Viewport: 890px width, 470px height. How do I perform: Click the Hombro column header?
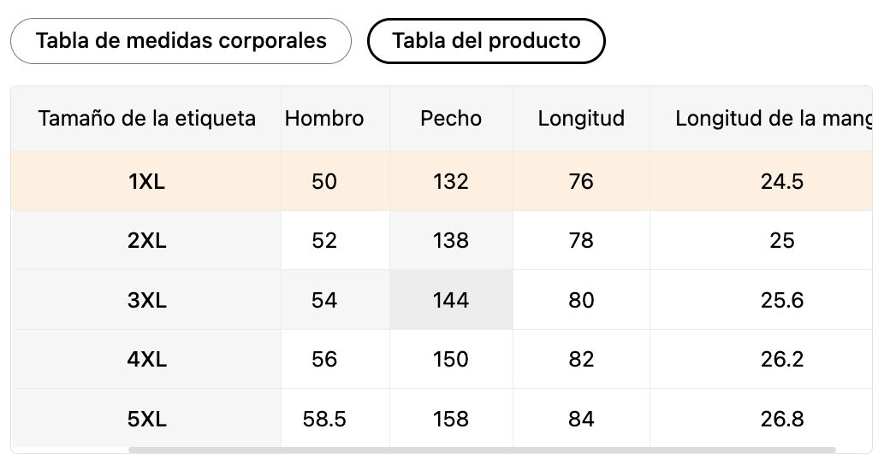tap(324, 119)
